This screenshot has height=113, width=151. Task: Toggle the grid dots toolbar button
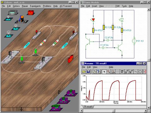(118, 72)
